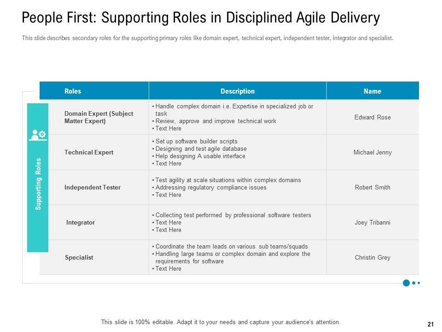Image resolution: width=442 pixels, height=332 pixels.
Task: Select the Description column header
Action: [x=238, y=91]
